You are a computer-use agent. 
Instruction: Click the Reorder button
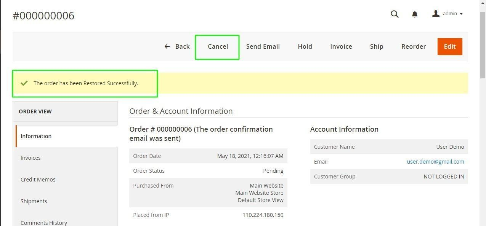(x=413, y=46)
